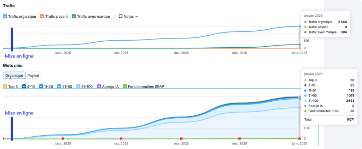The width and height of the screenshot is (362, 149).
Task: Click the red note marker at sept. 2025
Action: click(x=63, y=139)
